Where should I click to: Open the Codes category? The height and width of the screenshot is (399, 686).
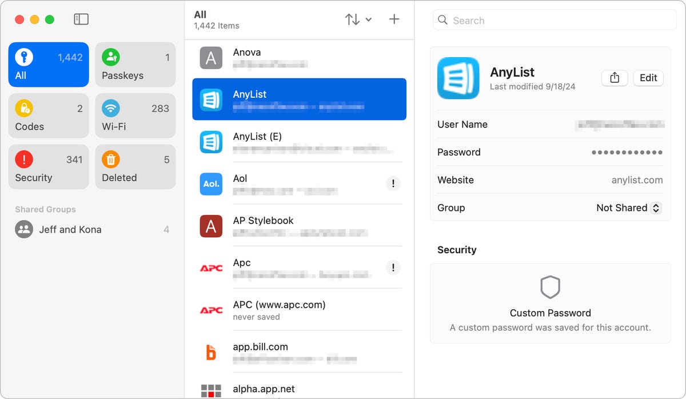click(49, 115)
